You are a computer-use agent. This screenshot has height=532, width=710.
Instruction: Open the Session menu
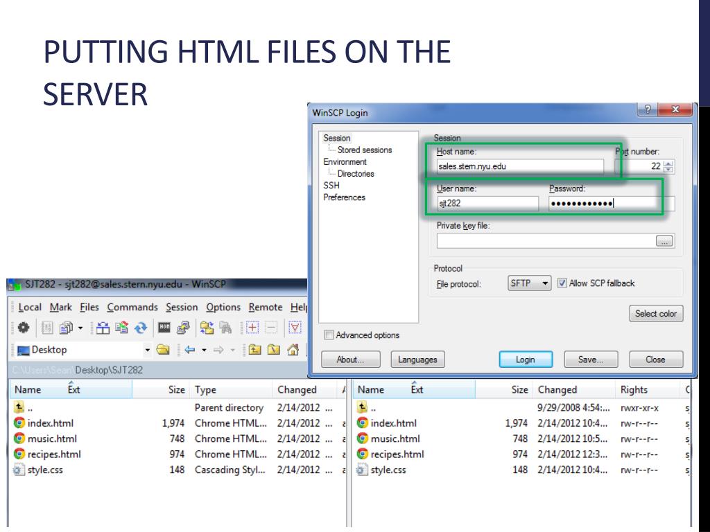[x=182, y=307]
